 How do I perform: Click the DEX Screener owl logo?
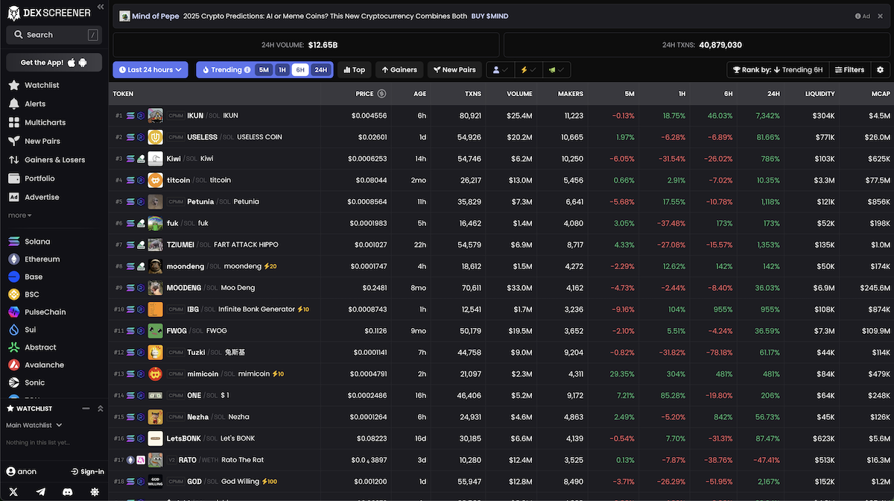tap(13, 13)
